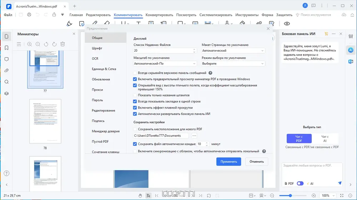Open the attachments paperclip panel icon
This screenshot has height=200, width=357.
click(6, 70)
